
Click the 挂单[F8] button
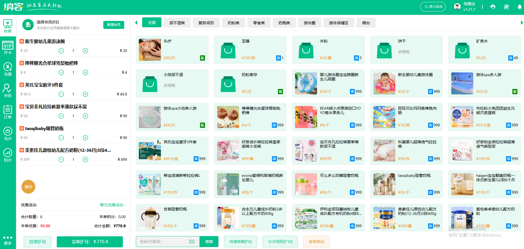tap(37, 242)
